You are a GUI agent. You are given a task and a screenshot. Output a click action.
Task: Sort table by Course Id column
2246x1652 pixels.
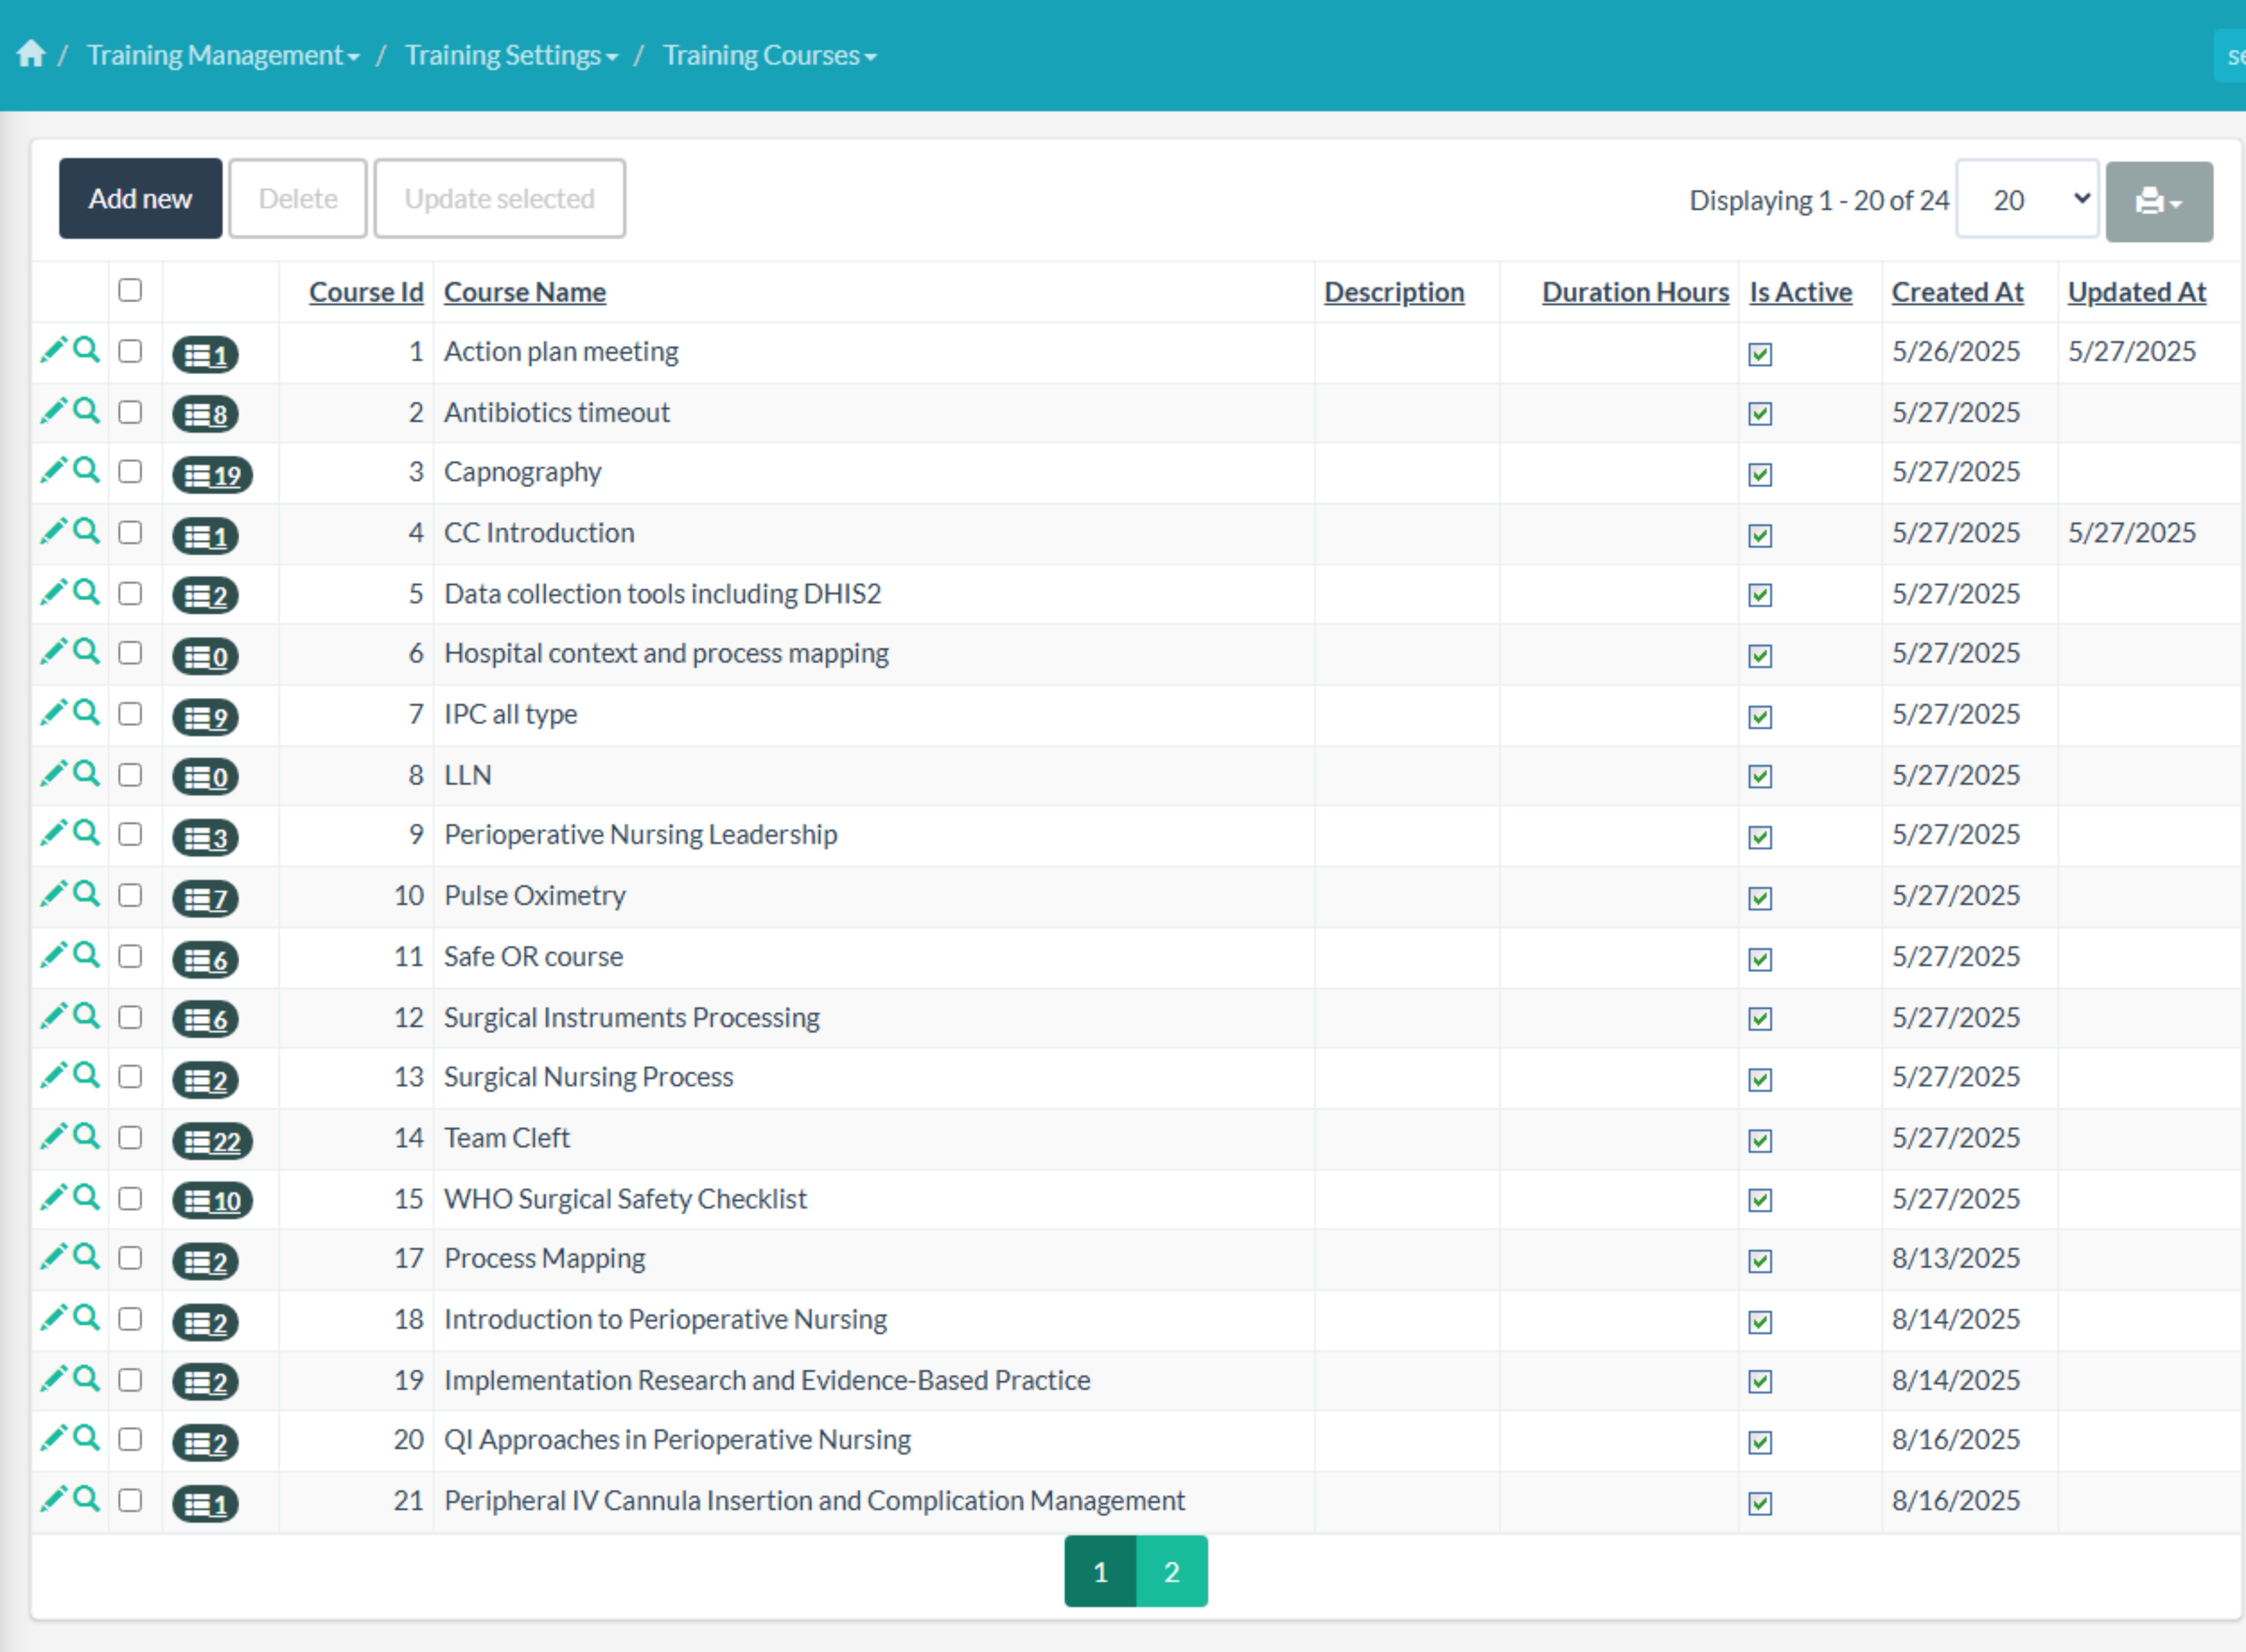(366, 292)
